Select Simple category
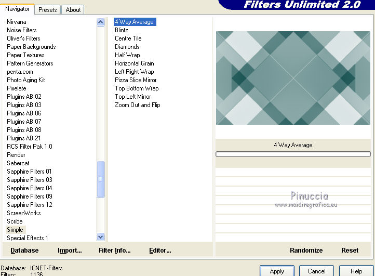Screen dimensions: 375x276 [x=15, y=230]
